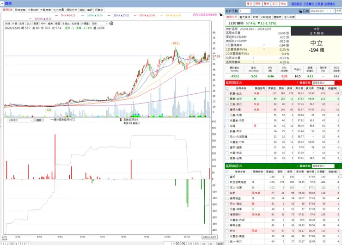The width and height of the screenshot is (342, 245).
Task: Open the 新聞 tab in the right panel
Action: click(255, 17)
